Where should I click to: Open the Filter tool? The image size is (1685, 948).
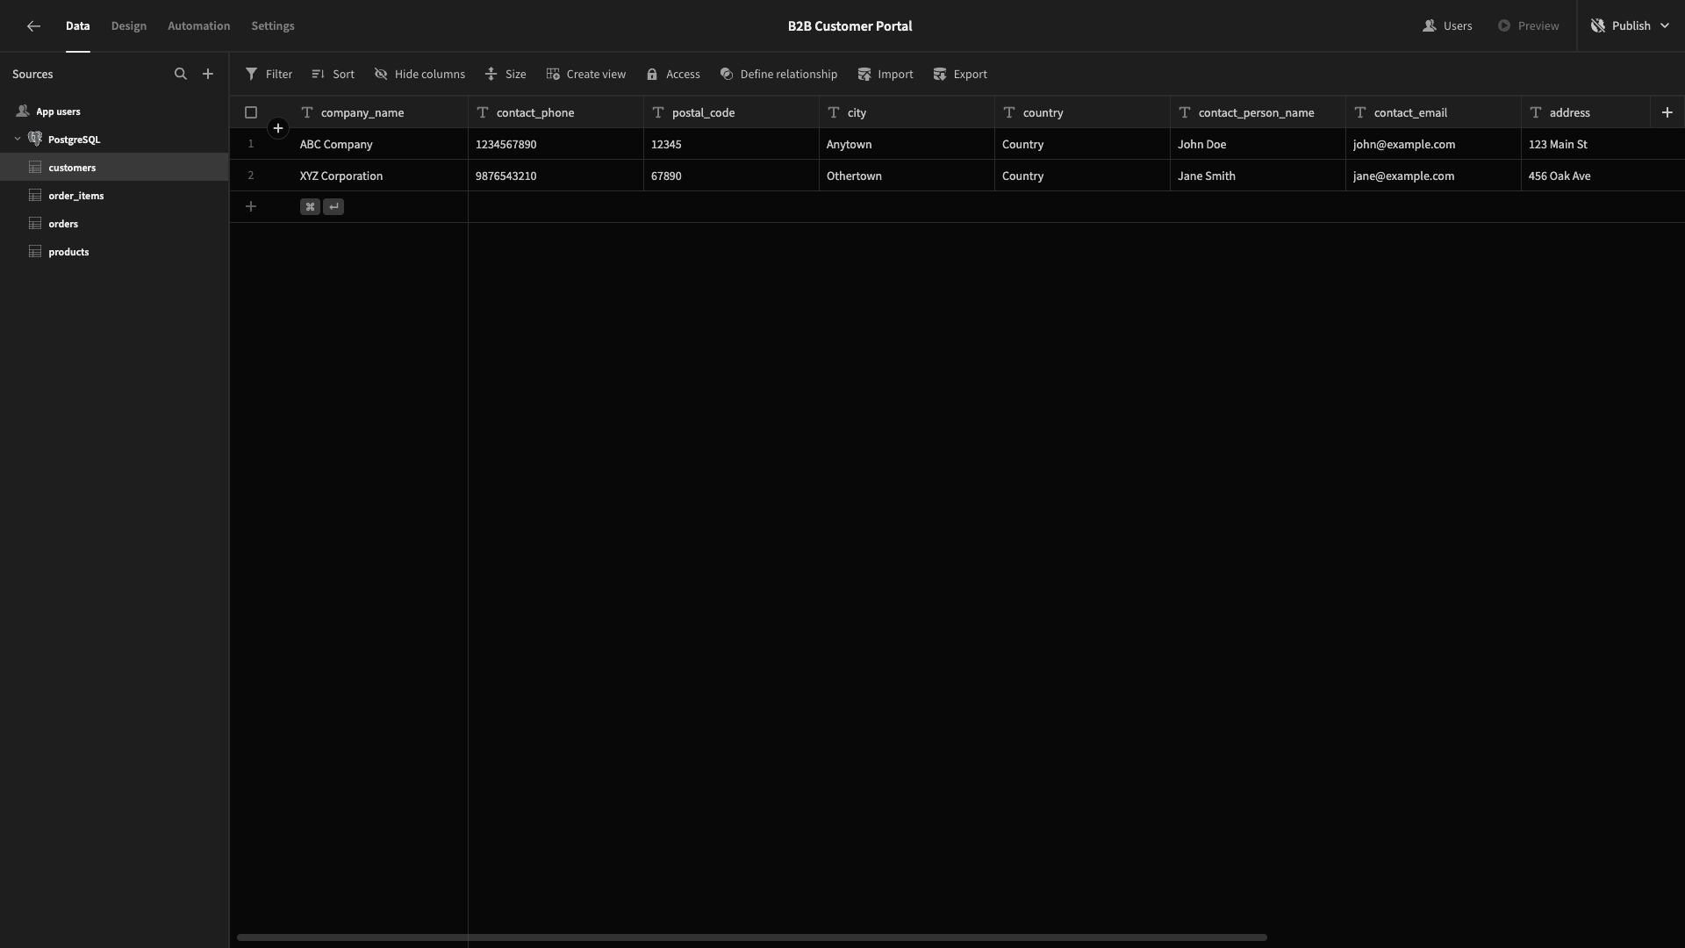269,75
